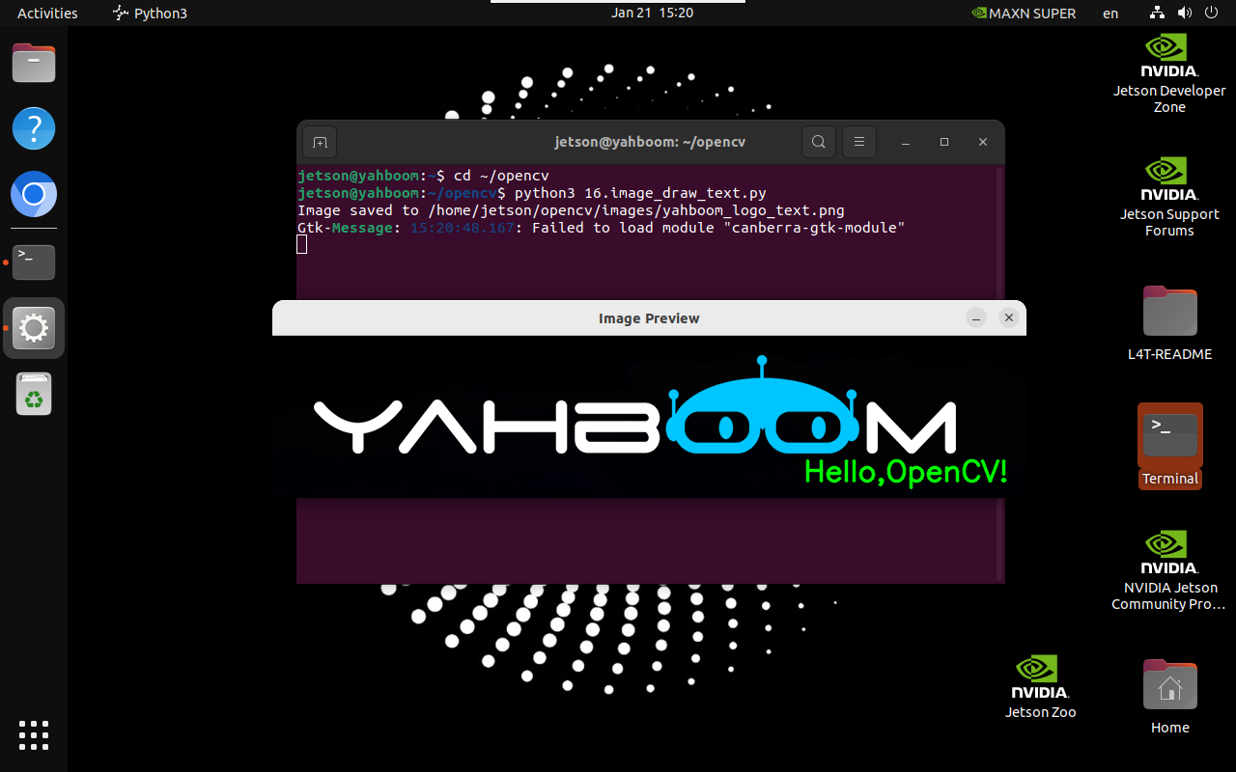
Task: Click the terminal cursor block
Action: [x=302, y=245]
